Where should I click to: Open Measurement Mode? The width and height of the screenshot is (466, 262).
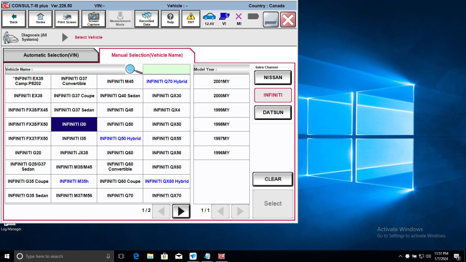click(x=120, y=19)
